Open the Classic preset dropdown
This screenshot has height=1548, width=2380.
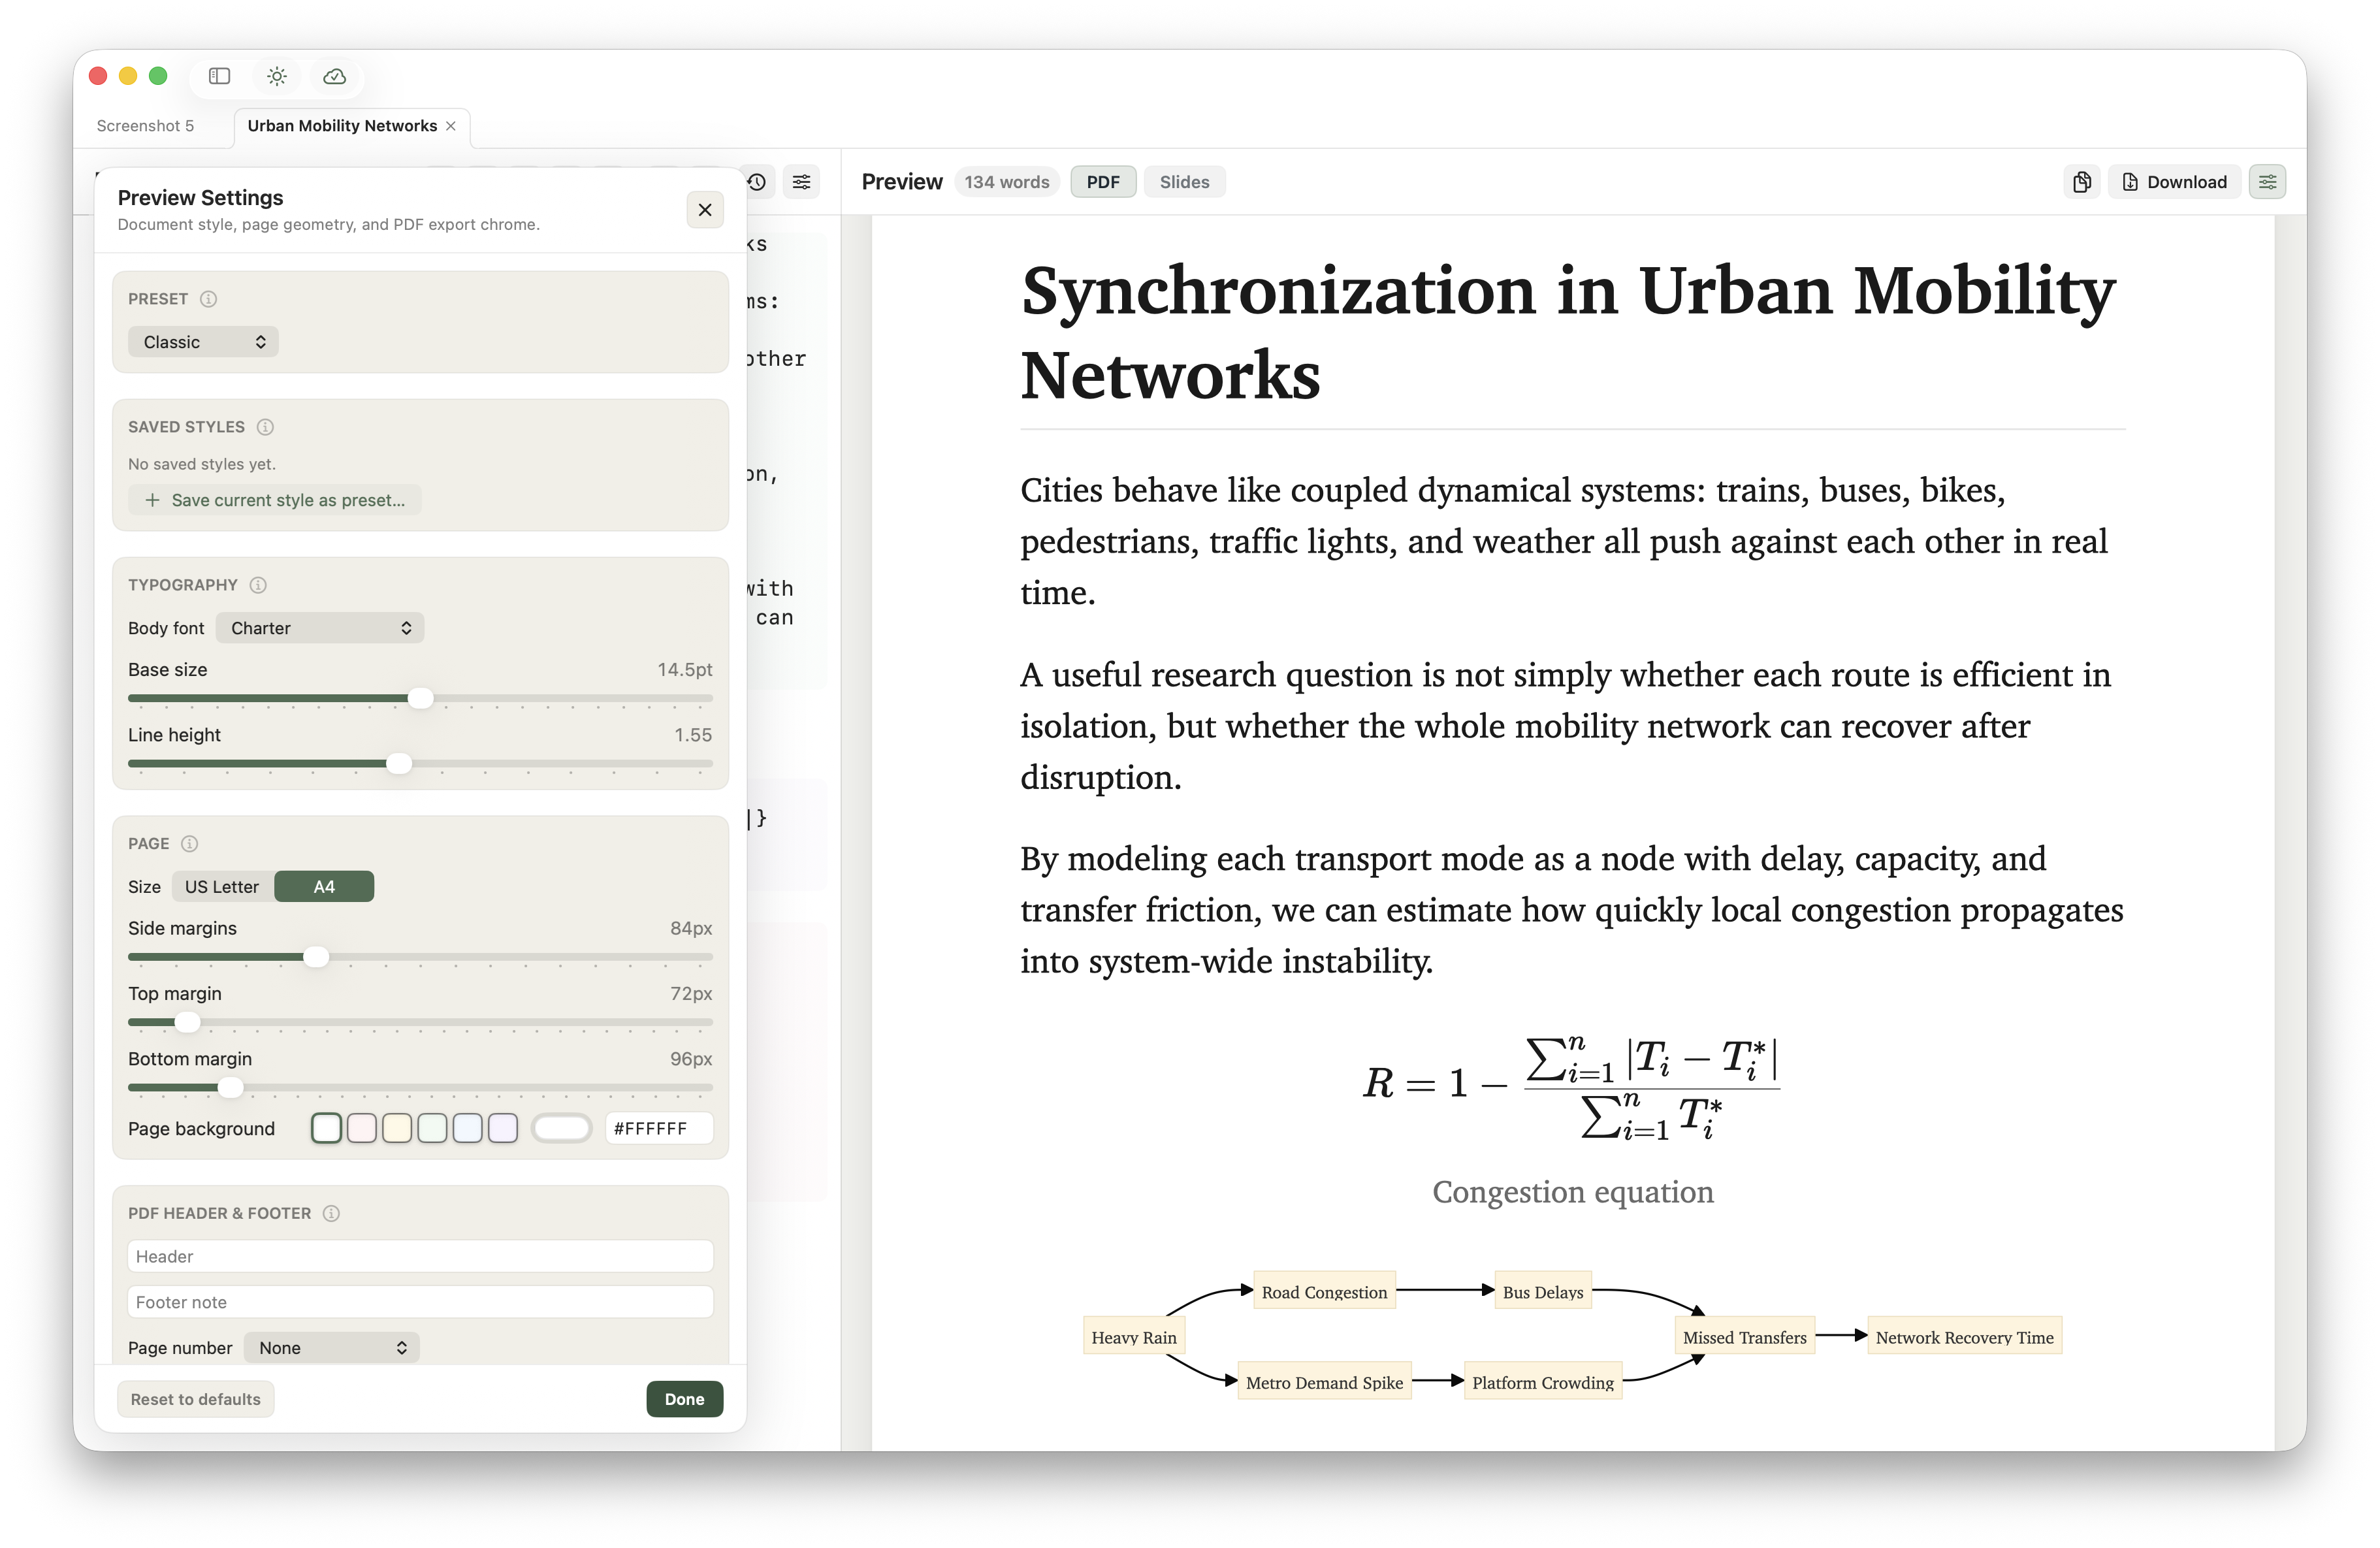pyautogui.click(x=203, y=342)
